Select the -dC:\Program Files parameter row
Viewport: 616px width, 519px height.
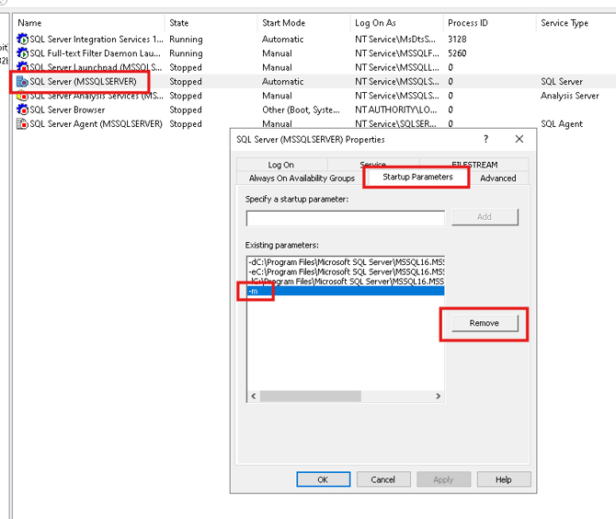(346, 262)
